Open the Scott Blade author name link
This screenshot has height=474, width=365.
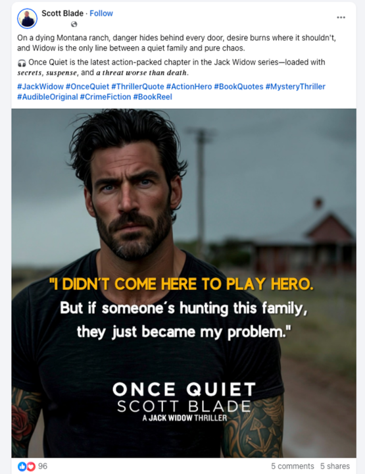(x=62, y=13)
